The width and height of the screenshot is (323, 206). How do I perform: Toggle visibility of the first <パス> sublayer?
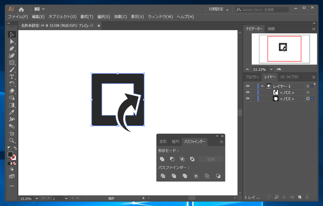(x=248, y=92)
